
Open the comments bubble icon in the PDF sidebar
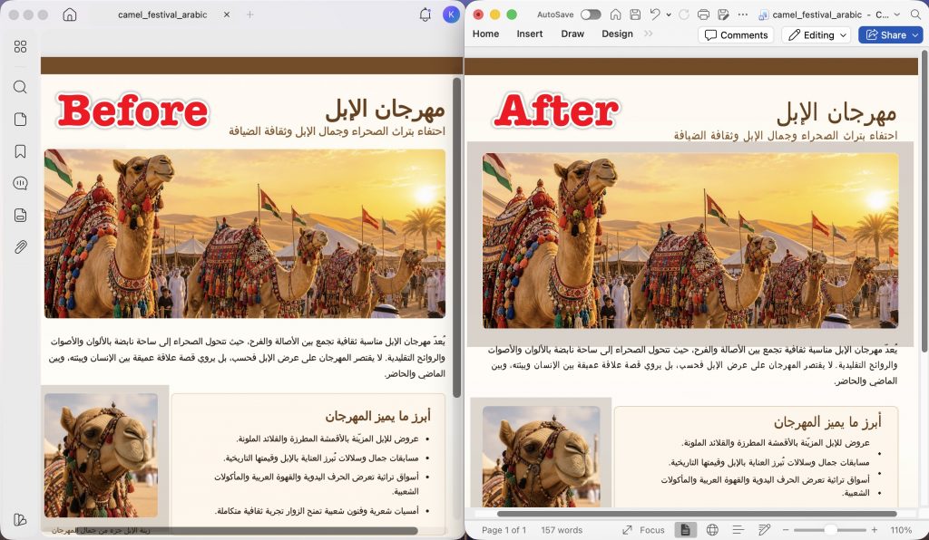pos(20,183)
